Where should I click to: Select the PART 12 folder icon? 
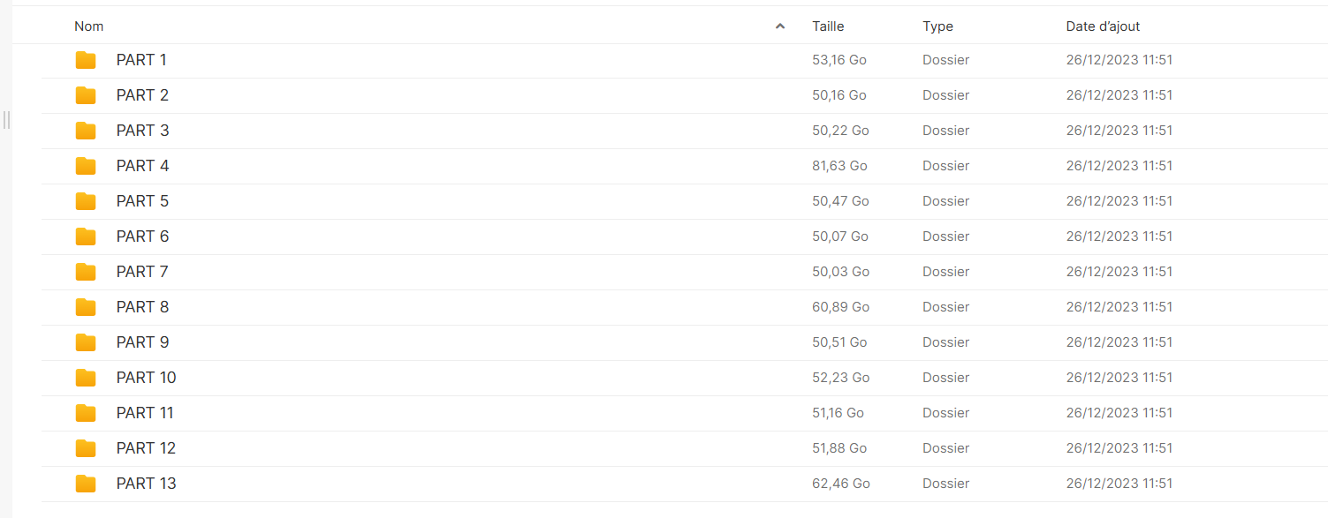pos(86,448)
